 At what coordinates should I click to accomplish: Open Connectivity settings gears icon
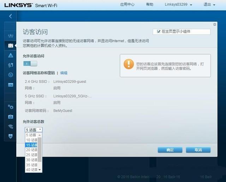click(11, 107)
